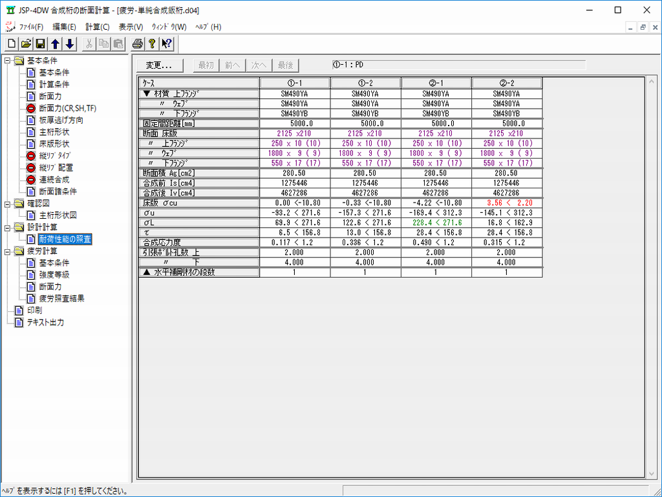Screen dimensions: 662x497
Task: Click the down arrow of the table's vertical scrollbar
Action: pos(650,474)
